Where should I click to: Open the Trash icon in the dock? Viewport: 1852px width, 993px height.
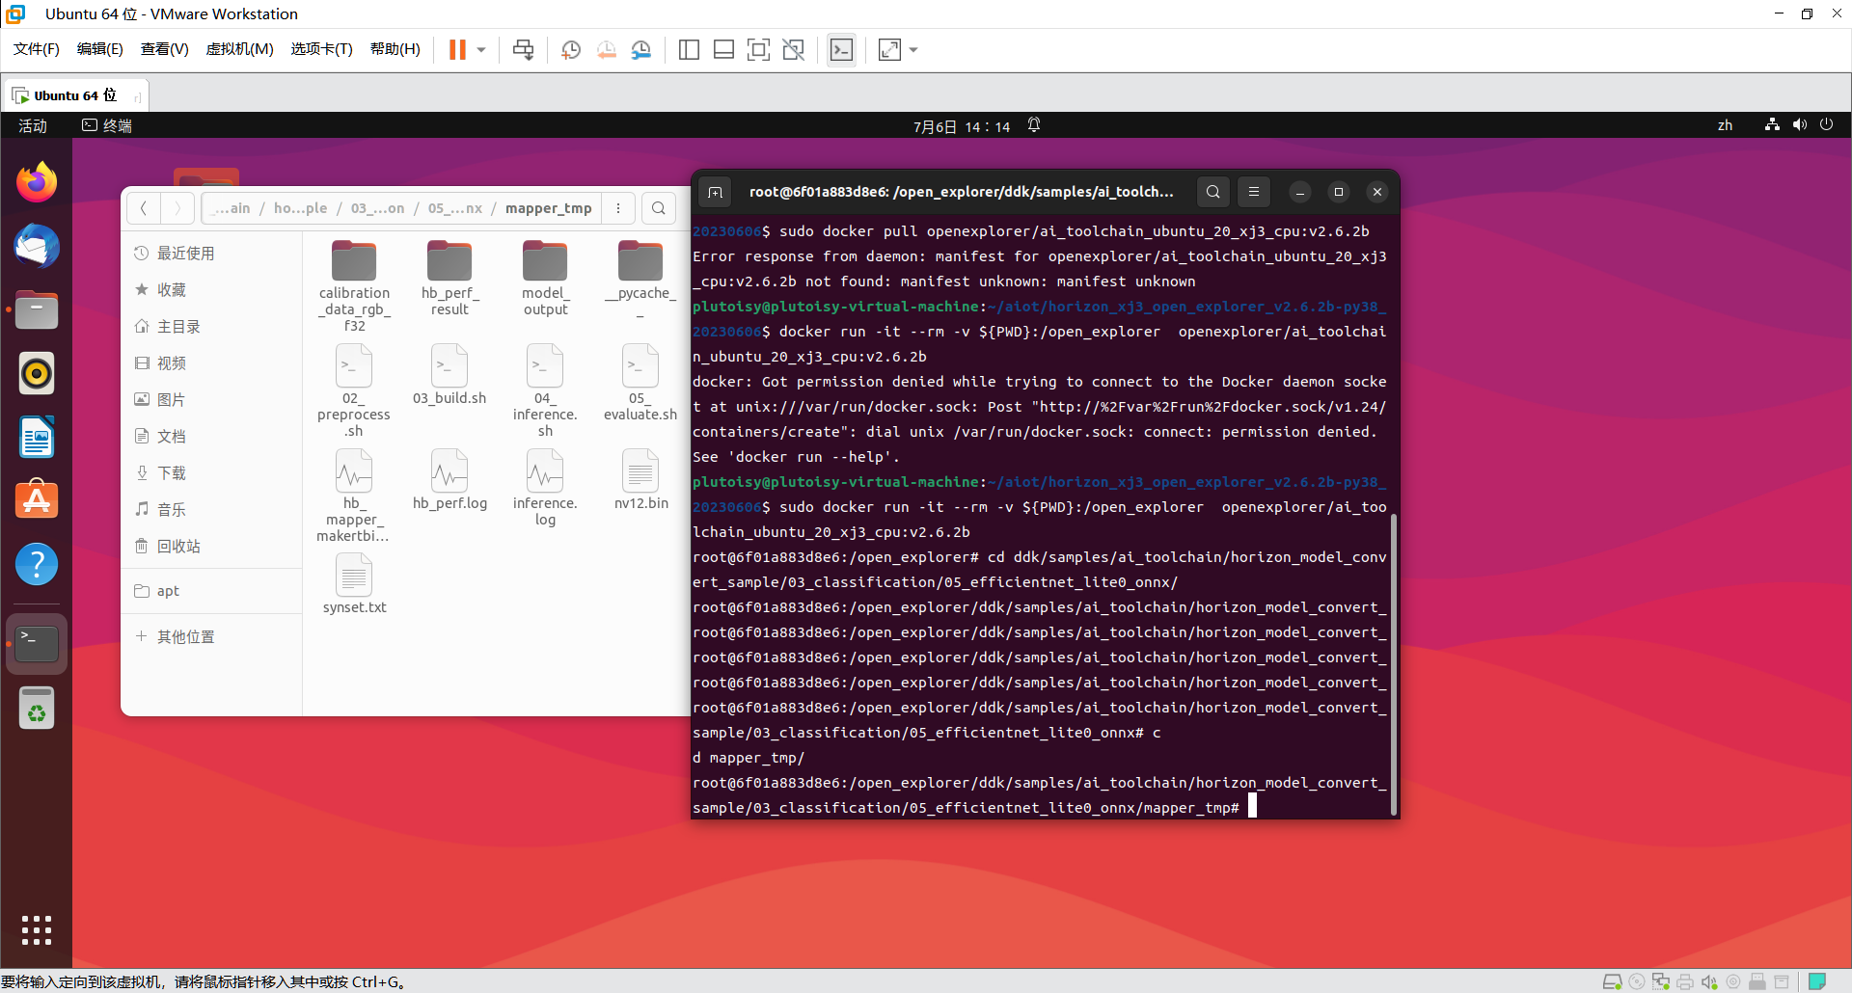pyautogui.click(x=37, y=709)
